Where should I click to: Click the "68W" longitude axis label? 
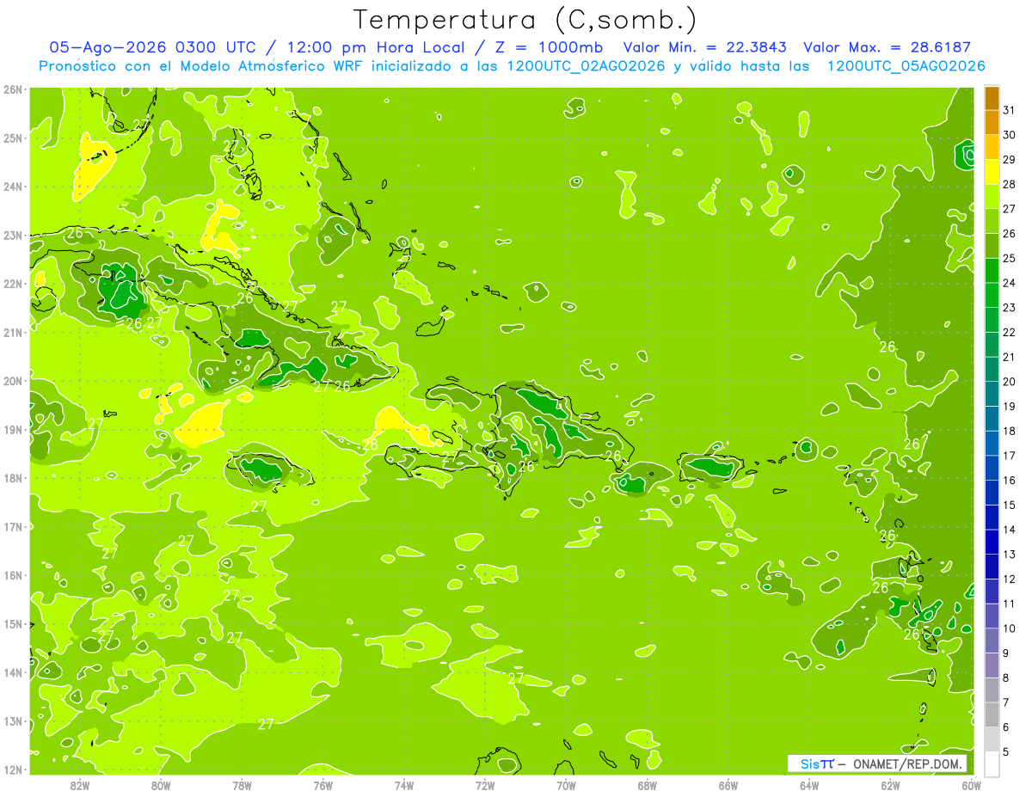647,785
